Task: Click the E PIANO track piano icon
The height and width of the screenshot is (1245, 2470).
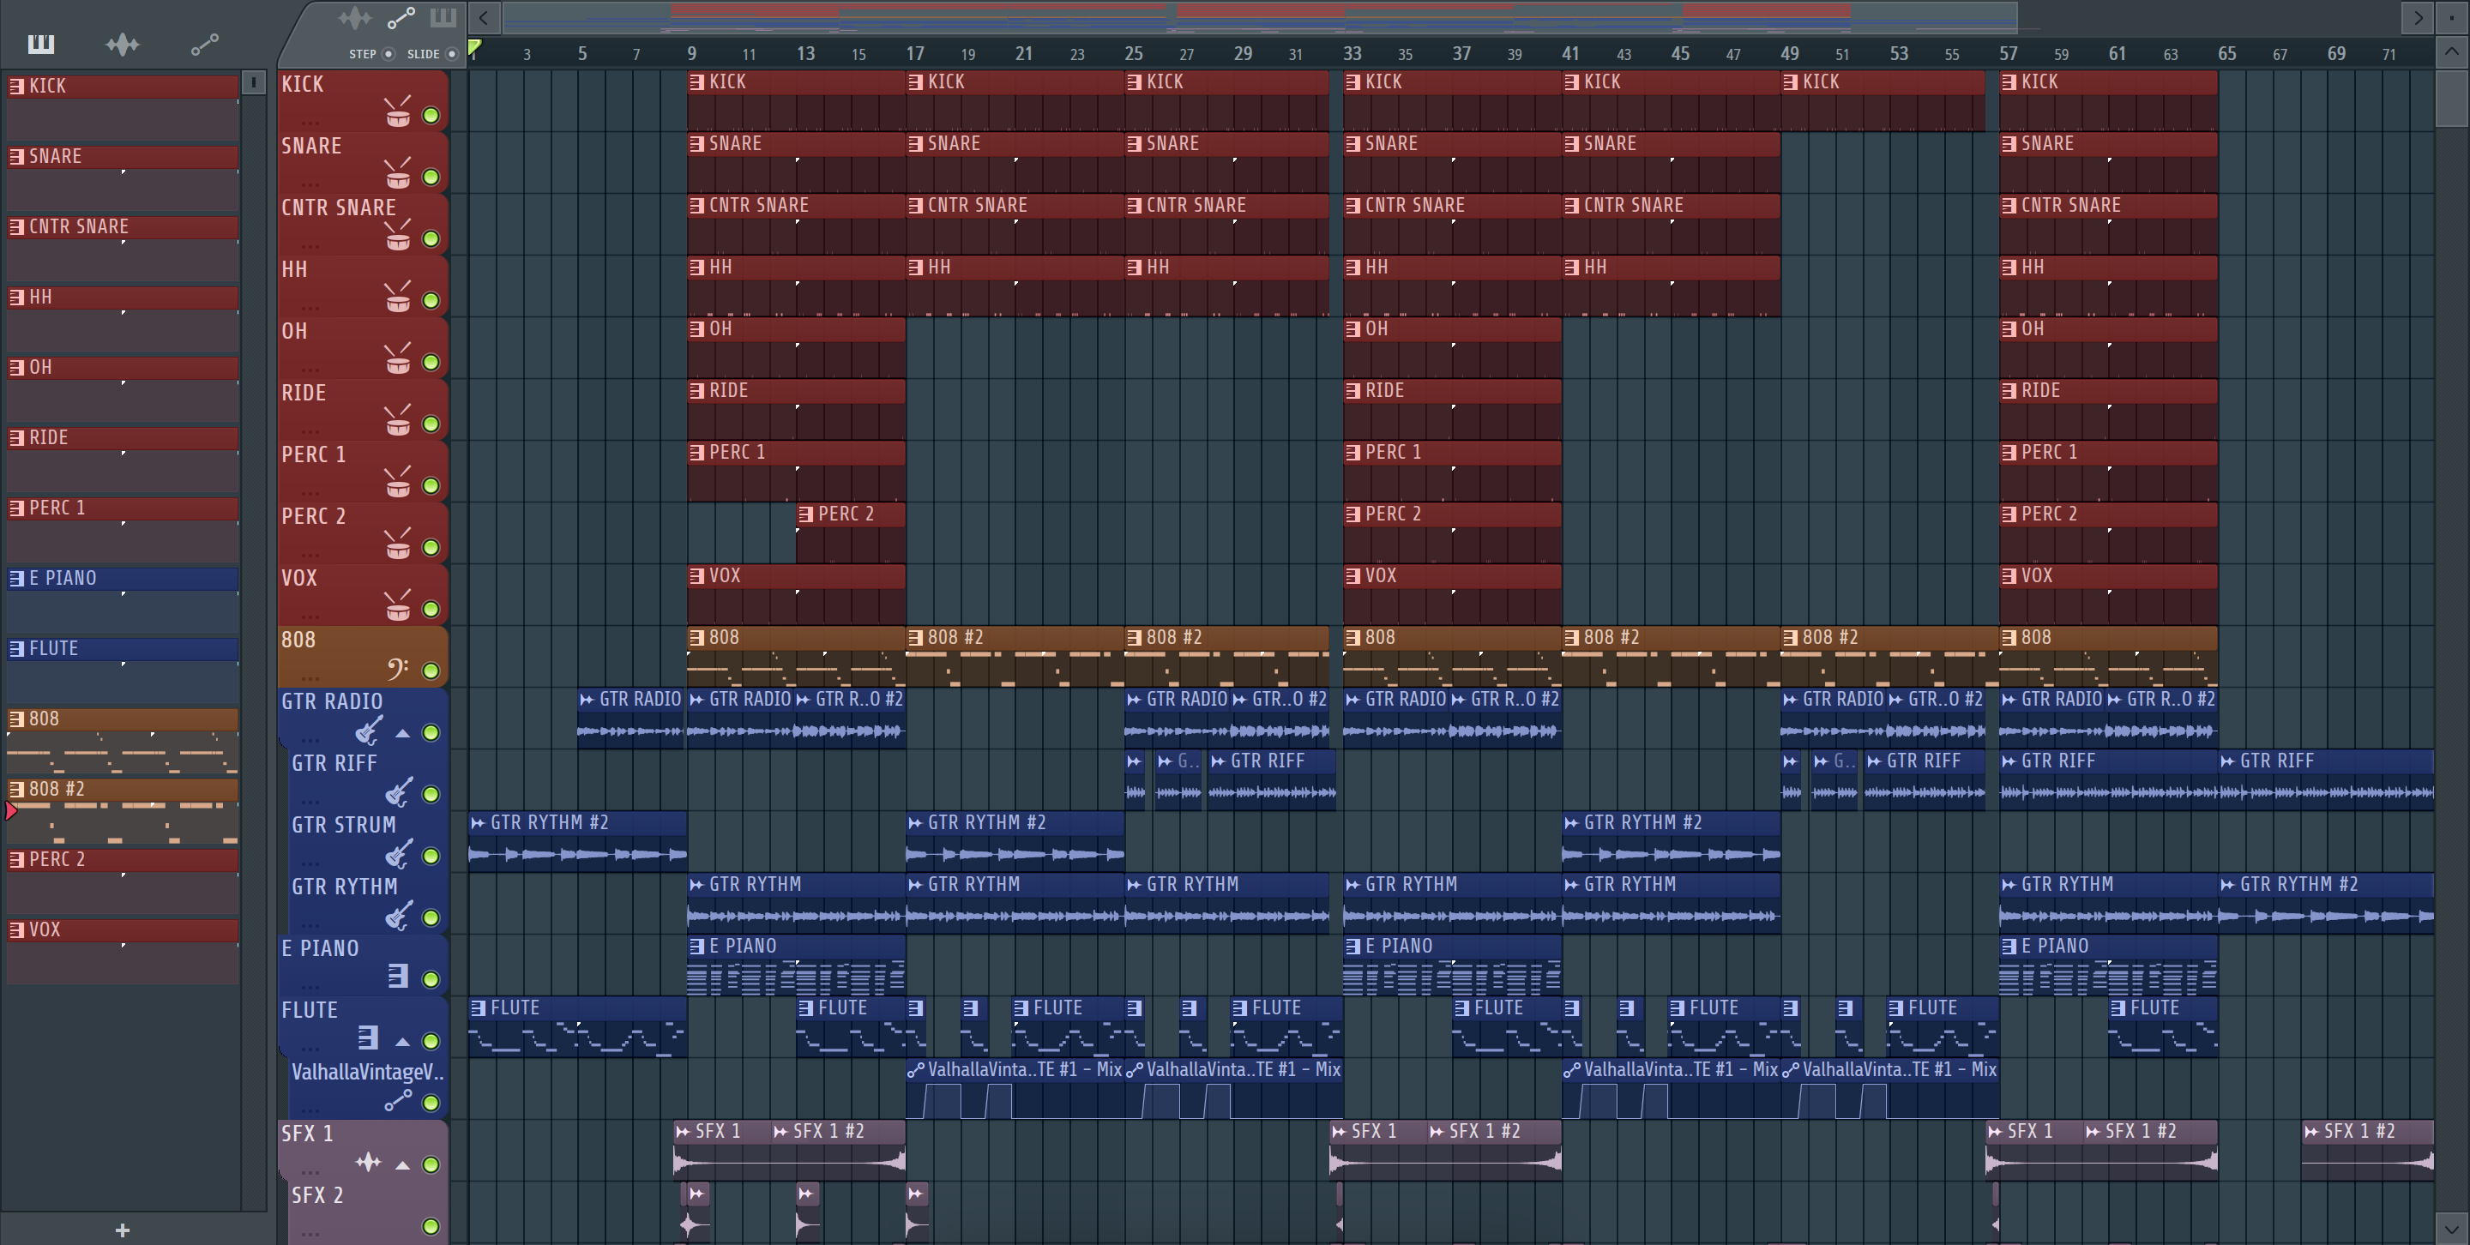Action: point(397,976)
